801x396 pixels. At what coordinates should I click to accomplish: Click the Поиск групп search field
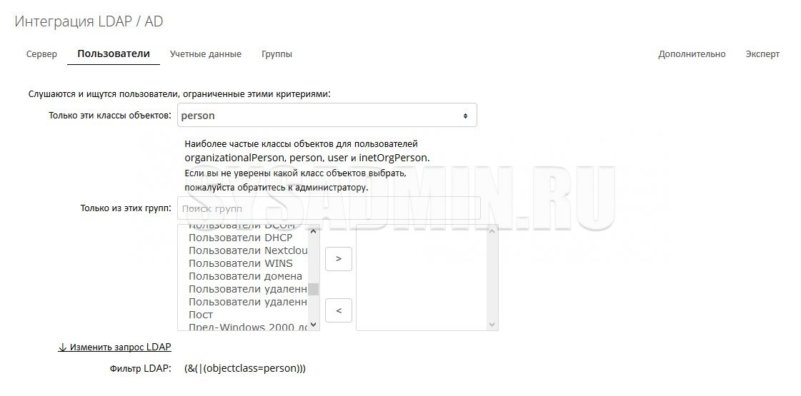click(x=328, y=209)
